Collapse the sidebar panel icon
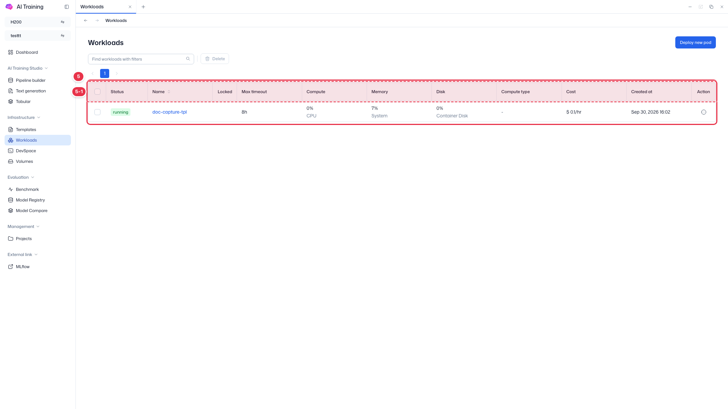The height and width of the screenshot is (409, 728). (x=67, y=7)
